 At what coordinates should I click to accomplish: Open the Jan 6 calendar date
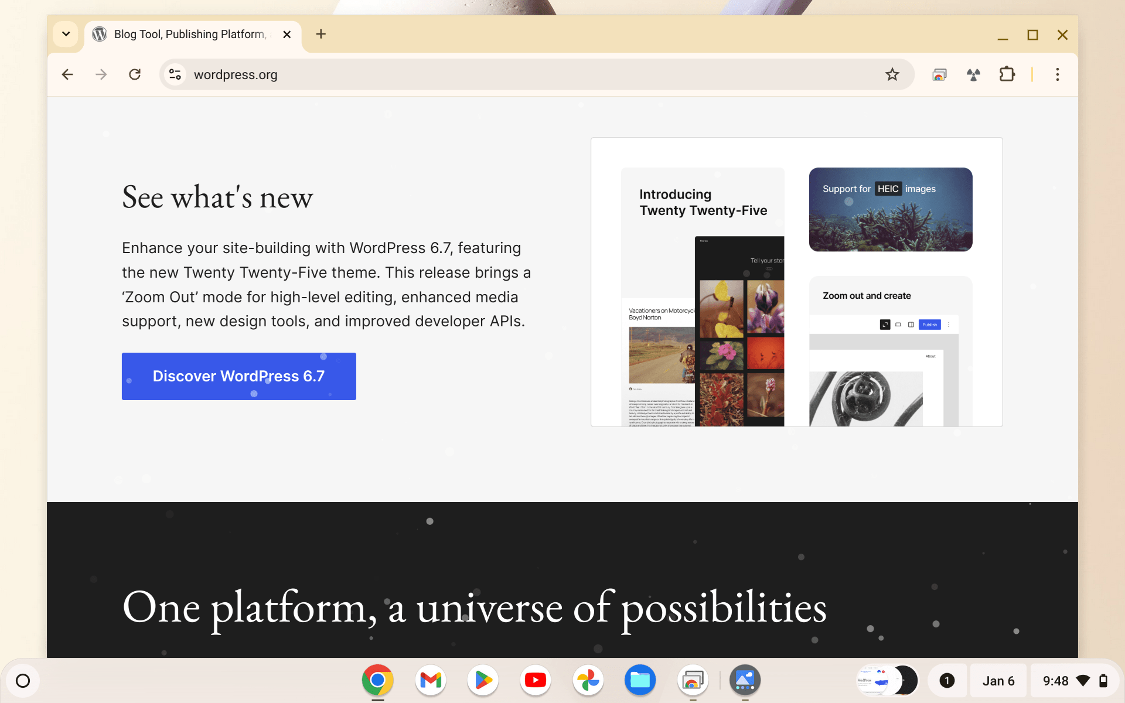click(998, 681)
